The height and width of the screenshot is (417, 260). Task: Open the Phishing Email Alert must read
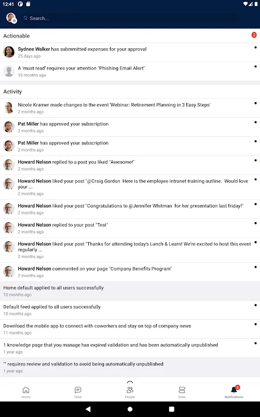point(130,72)
